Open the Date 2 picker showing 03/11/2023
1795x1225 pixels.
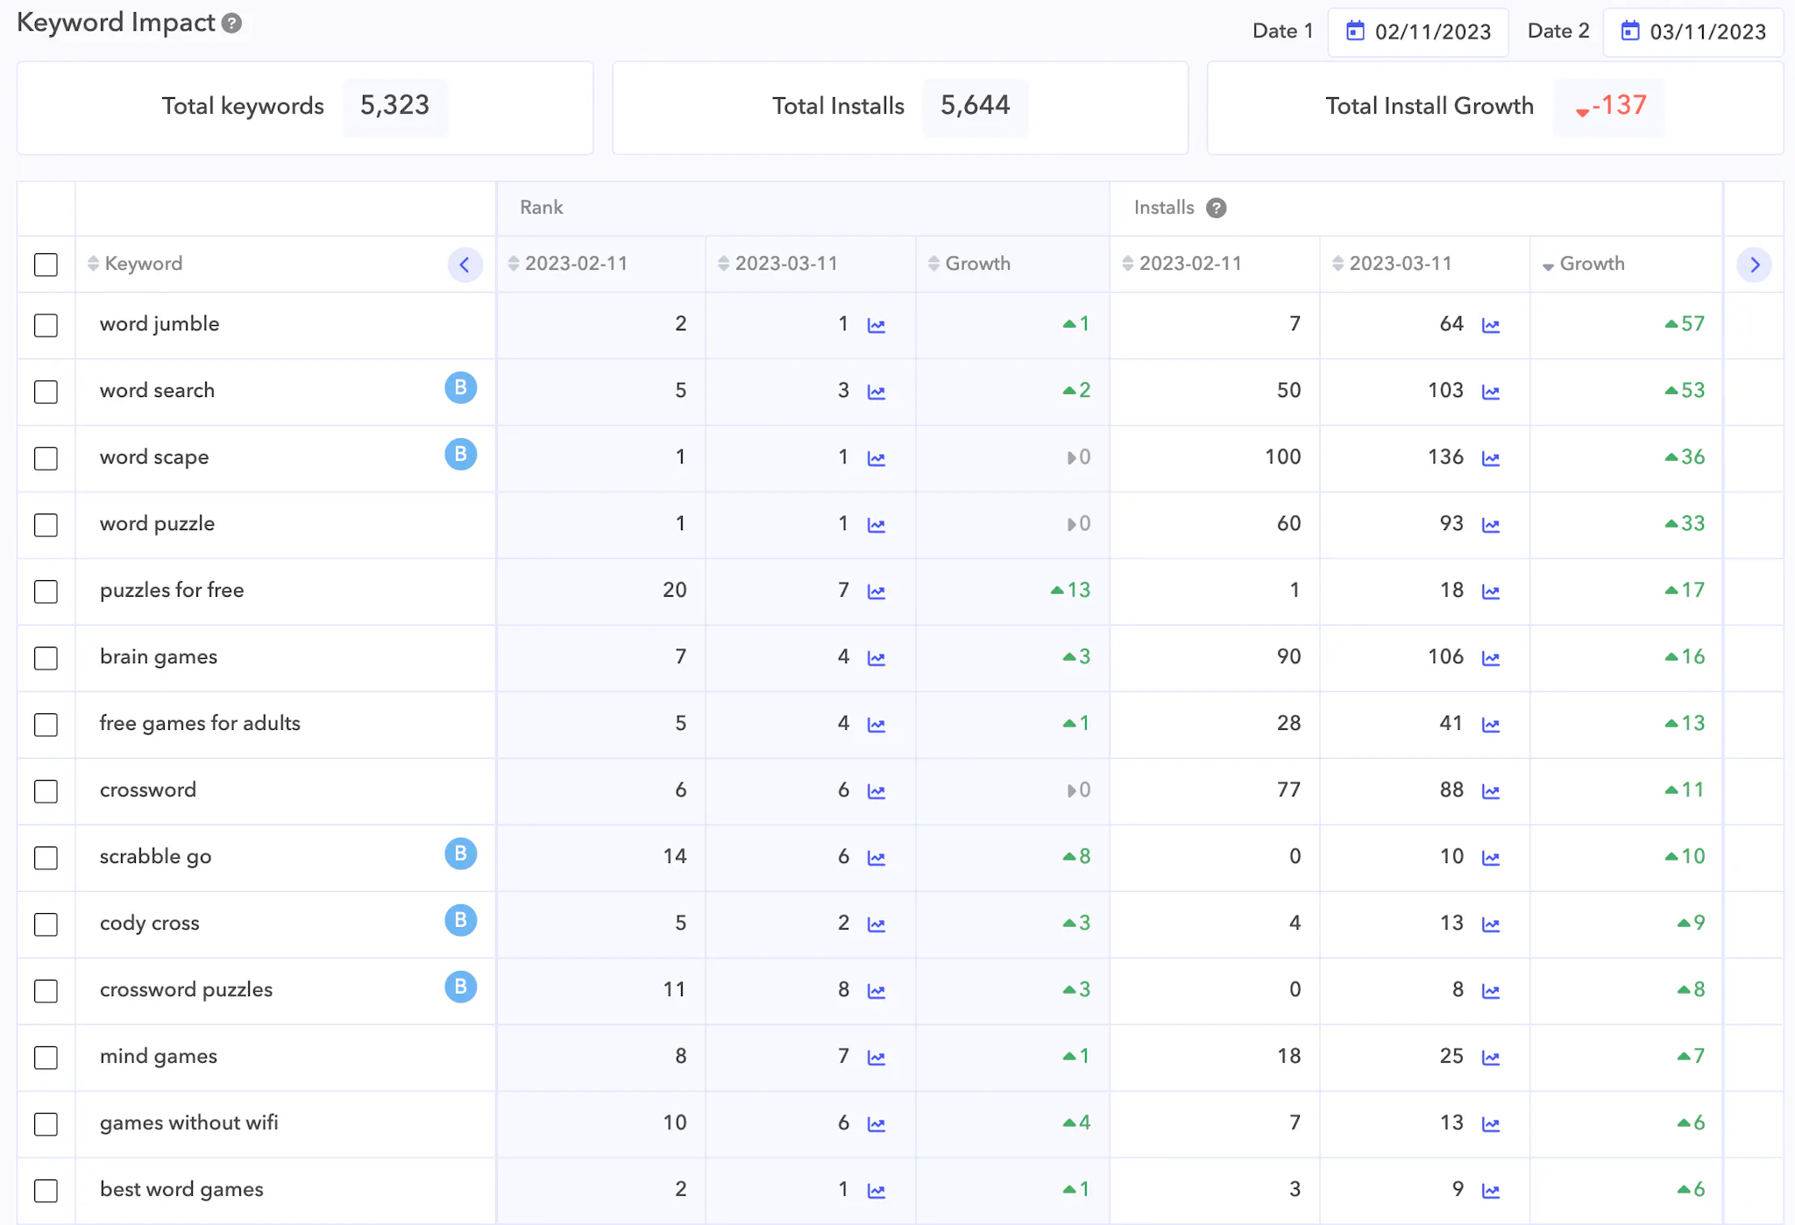(x=1693, y=32)
